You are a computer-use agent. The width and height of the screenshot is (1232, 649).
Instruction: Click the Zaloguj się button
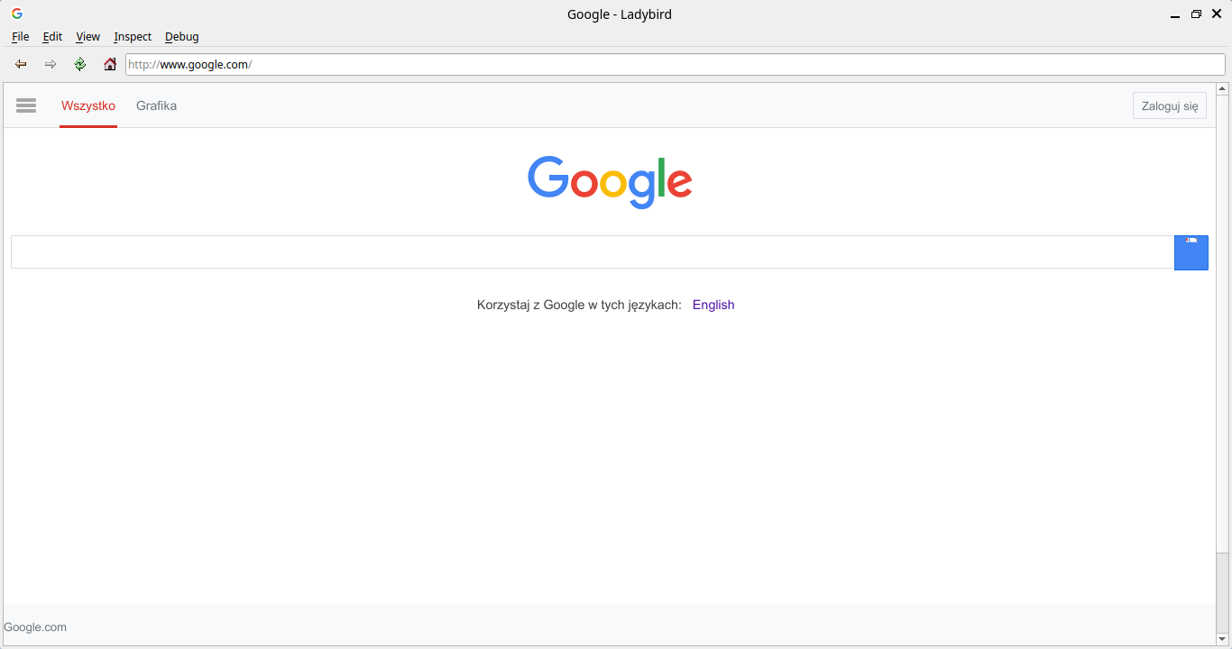coord(1170,105)
